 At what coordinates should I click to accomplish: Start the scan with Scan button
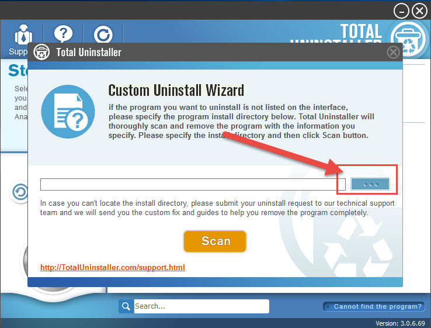coord(215,241)
